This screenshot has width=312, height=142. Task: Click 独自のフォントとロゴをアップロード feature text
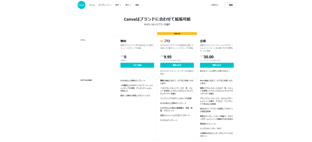coord(175,115)
